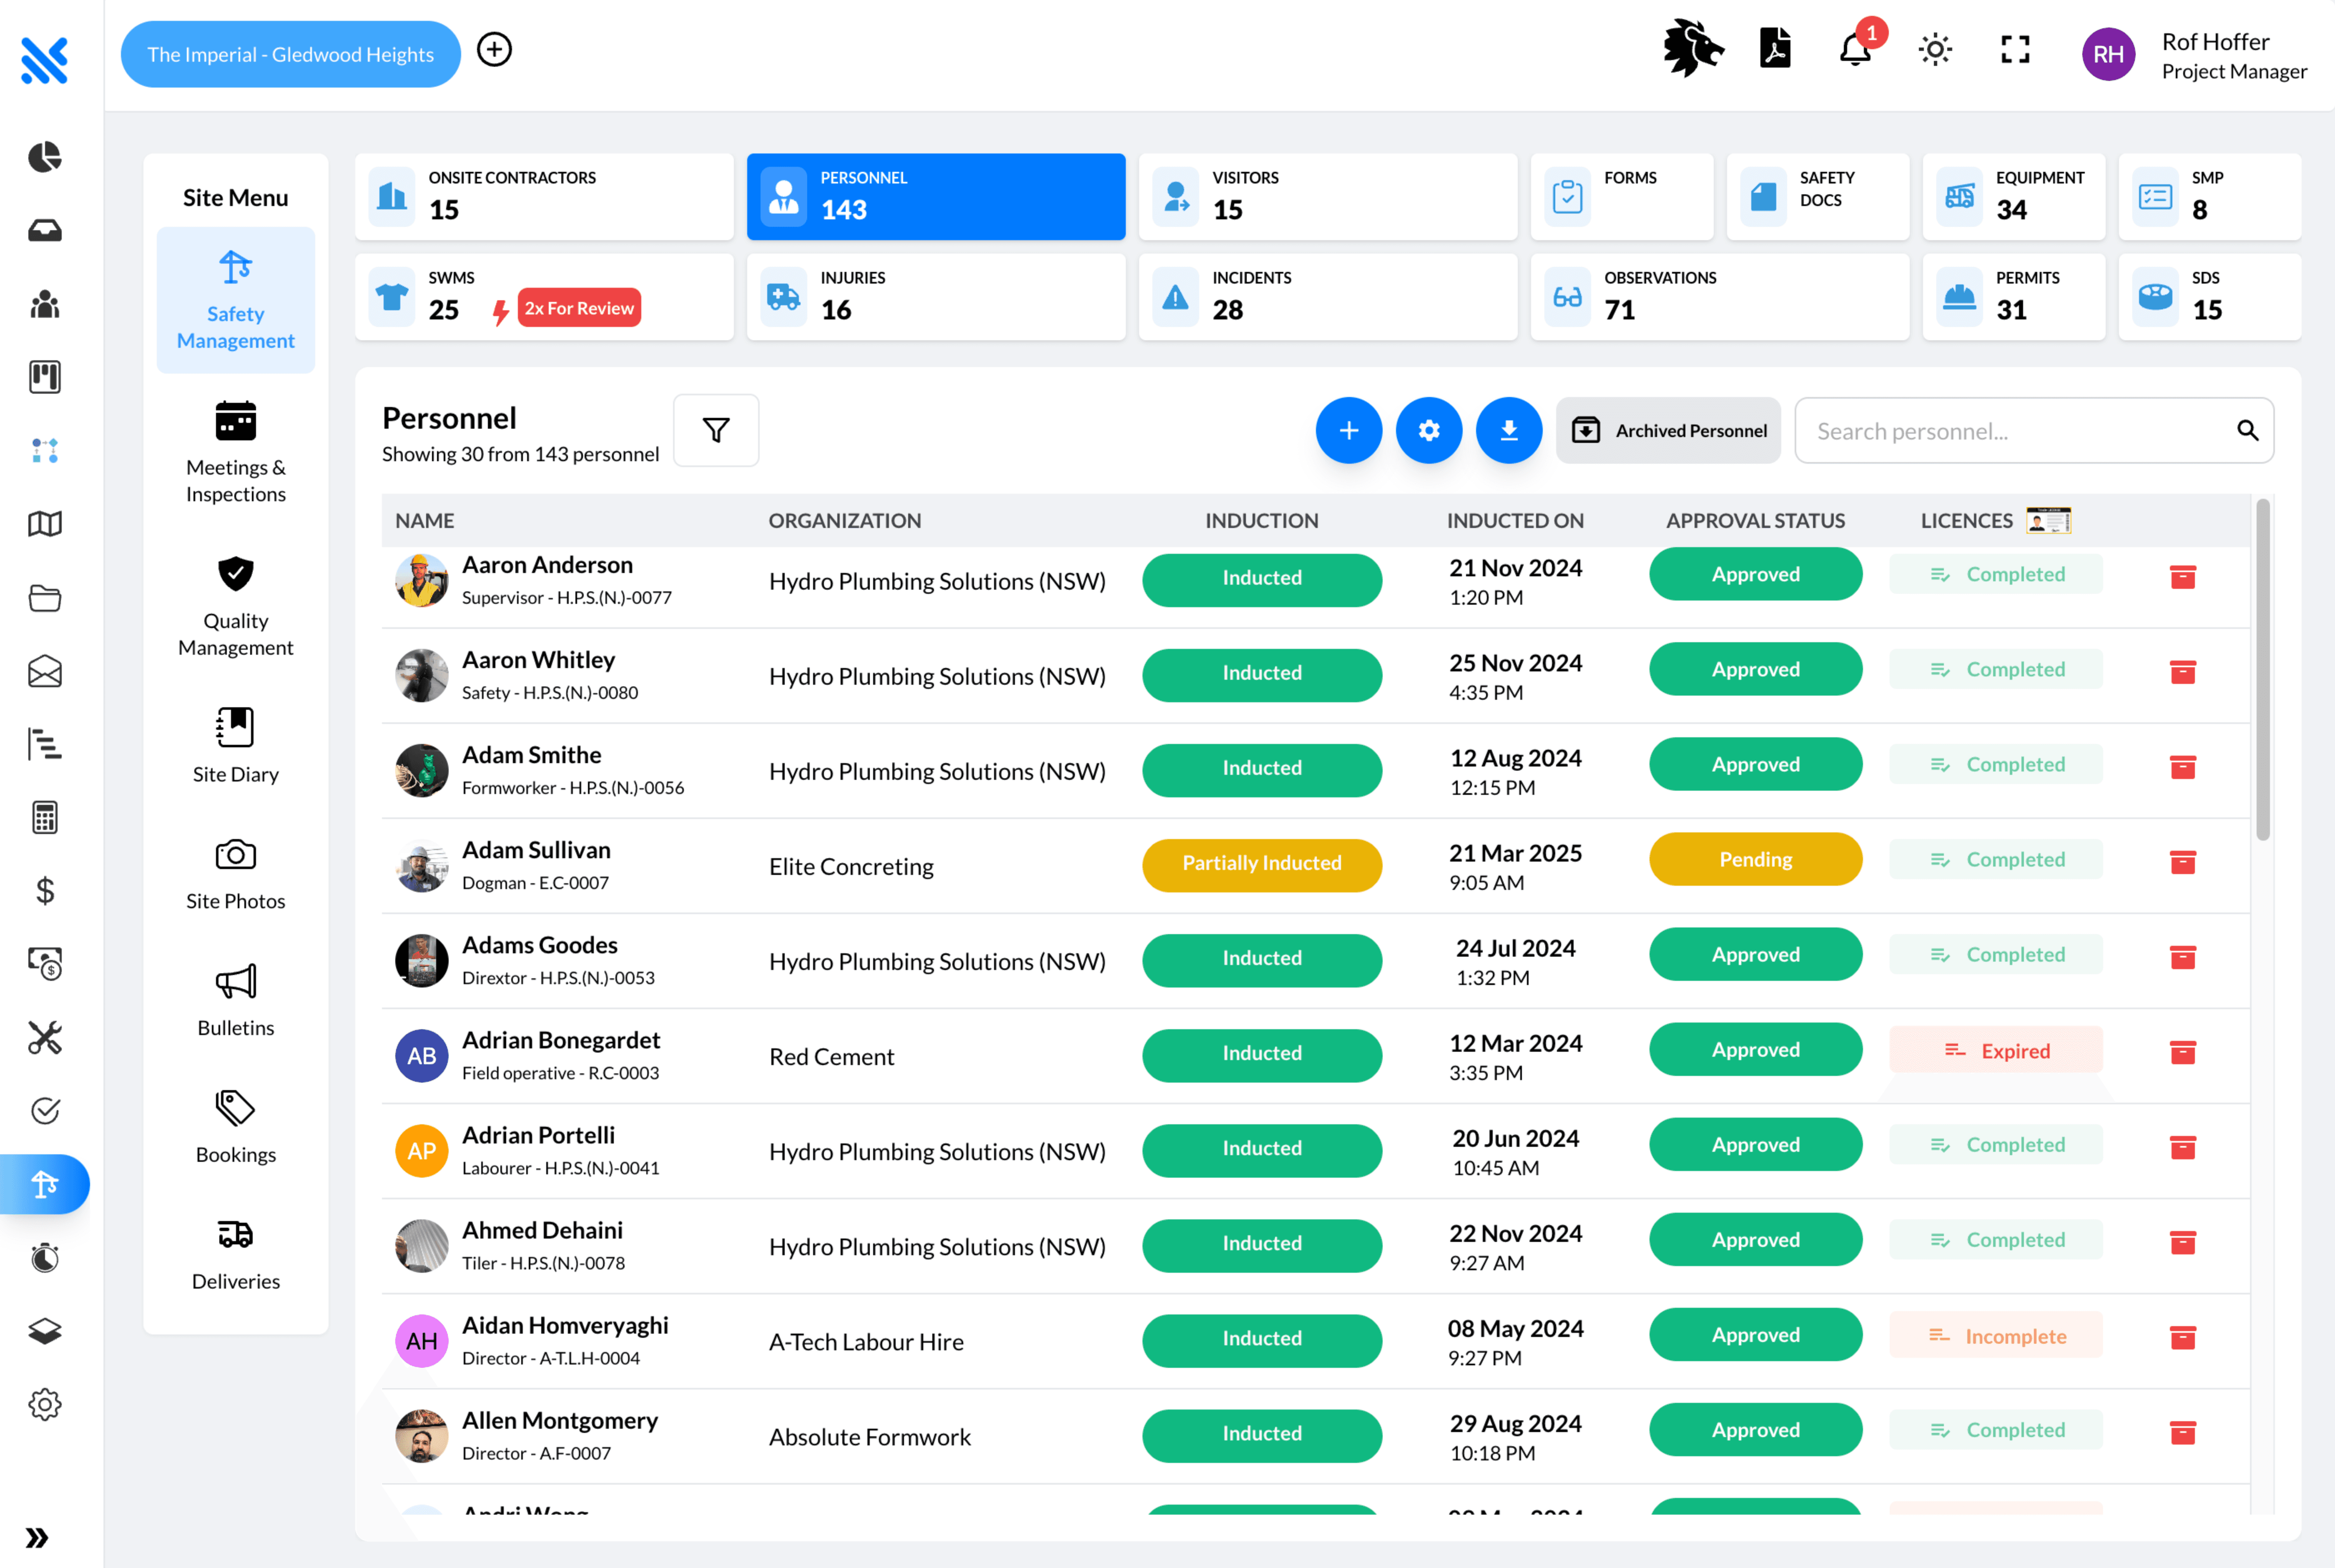The width and height of the screenshot is (2335, 1568).
Task: Open the tools wrench sidebar icon
Action: [x=45, y=1037]
